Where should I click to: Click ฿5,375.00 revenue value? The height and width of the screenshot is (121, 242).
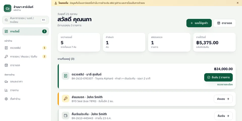tap(207, 43)
